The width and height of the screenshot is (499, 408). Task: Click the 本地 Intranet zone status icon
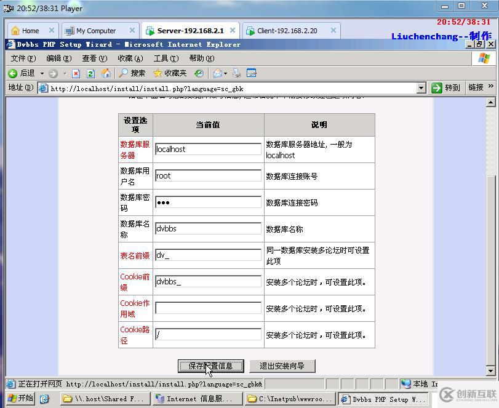(x=405, y=384)
